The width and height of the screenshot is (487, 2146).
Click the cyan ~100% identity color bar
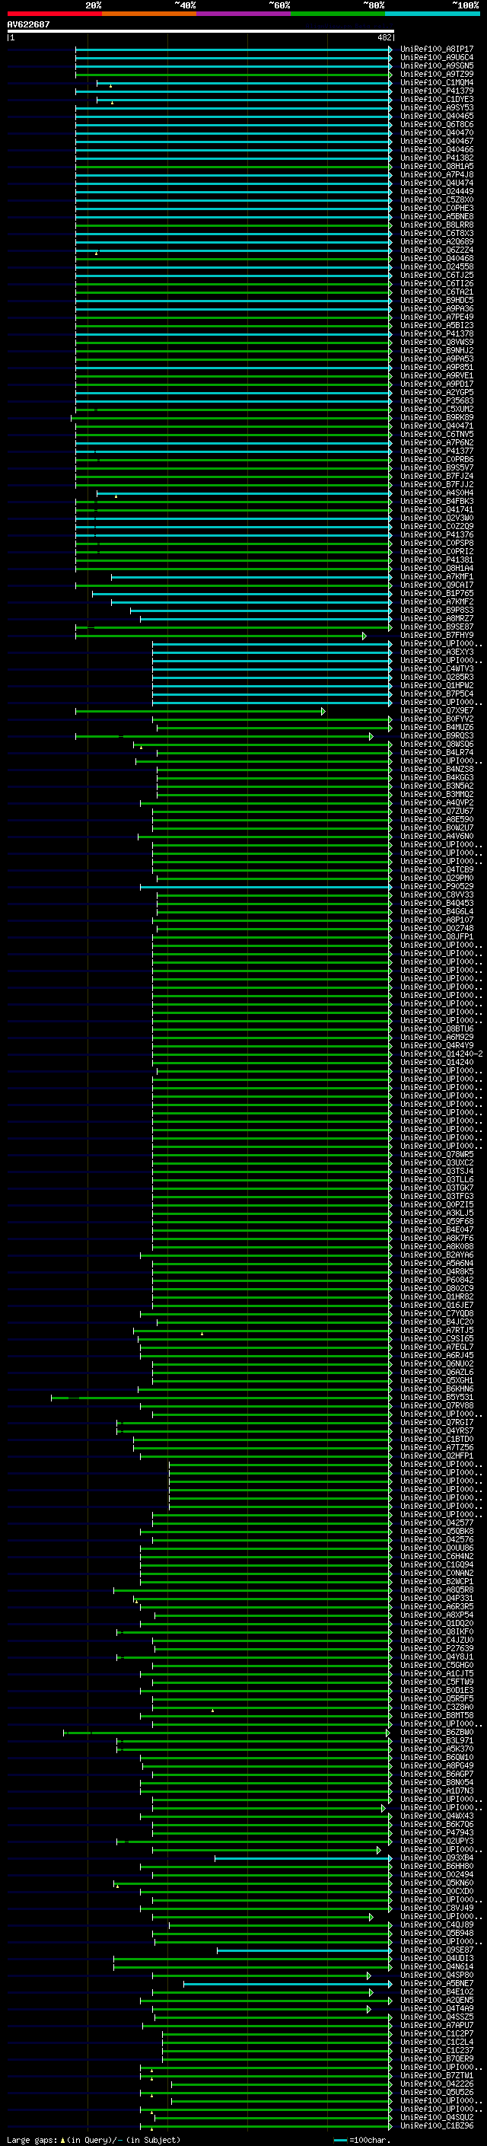[433, 14]
